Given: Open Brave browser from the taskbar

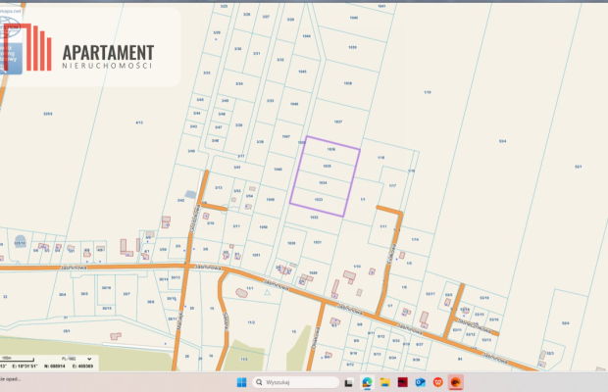Looking at the screenshot, I should tap(437, 380).
